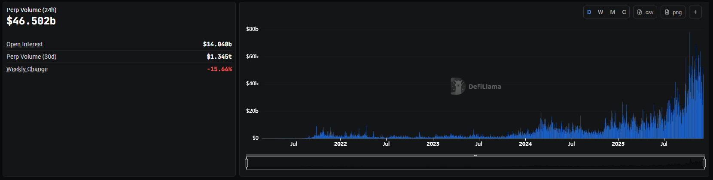Click the 2022 label on x-axis
Screen dimensions: 713x180
pyautogui.click(x=340, y=144)
